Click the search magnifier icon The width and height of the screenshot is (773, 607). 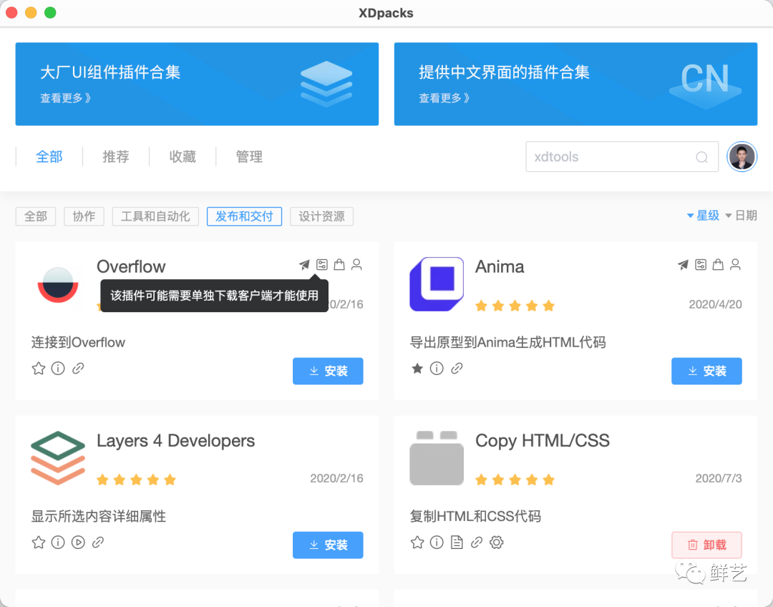[701, 157]
